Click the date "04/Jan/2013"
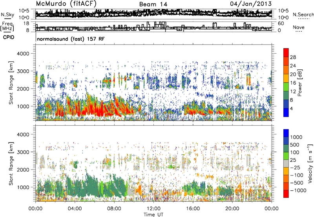The width and height of the screenshot is (314, 217). tap(251, 4)
